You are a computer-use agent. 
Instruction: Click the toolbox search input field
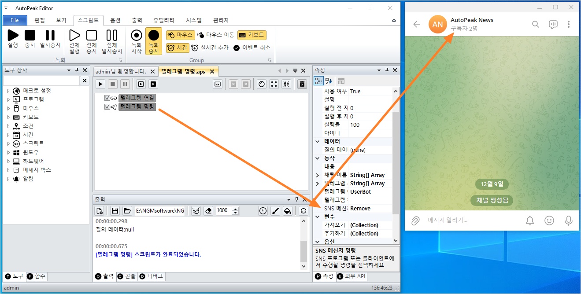pos(41,81)
